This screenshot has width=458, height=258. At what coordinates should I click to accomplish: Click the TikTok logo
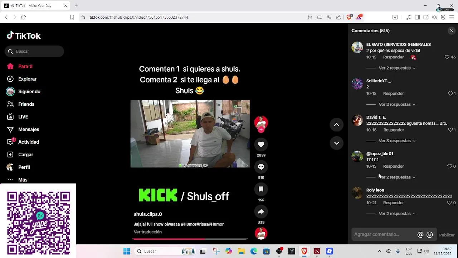pos(24,35)
